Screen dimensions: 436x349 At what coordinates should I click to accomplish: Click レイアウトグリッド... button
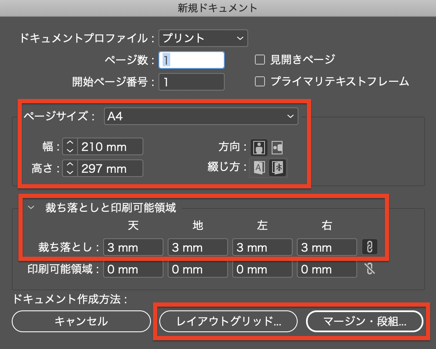[228, 321]
